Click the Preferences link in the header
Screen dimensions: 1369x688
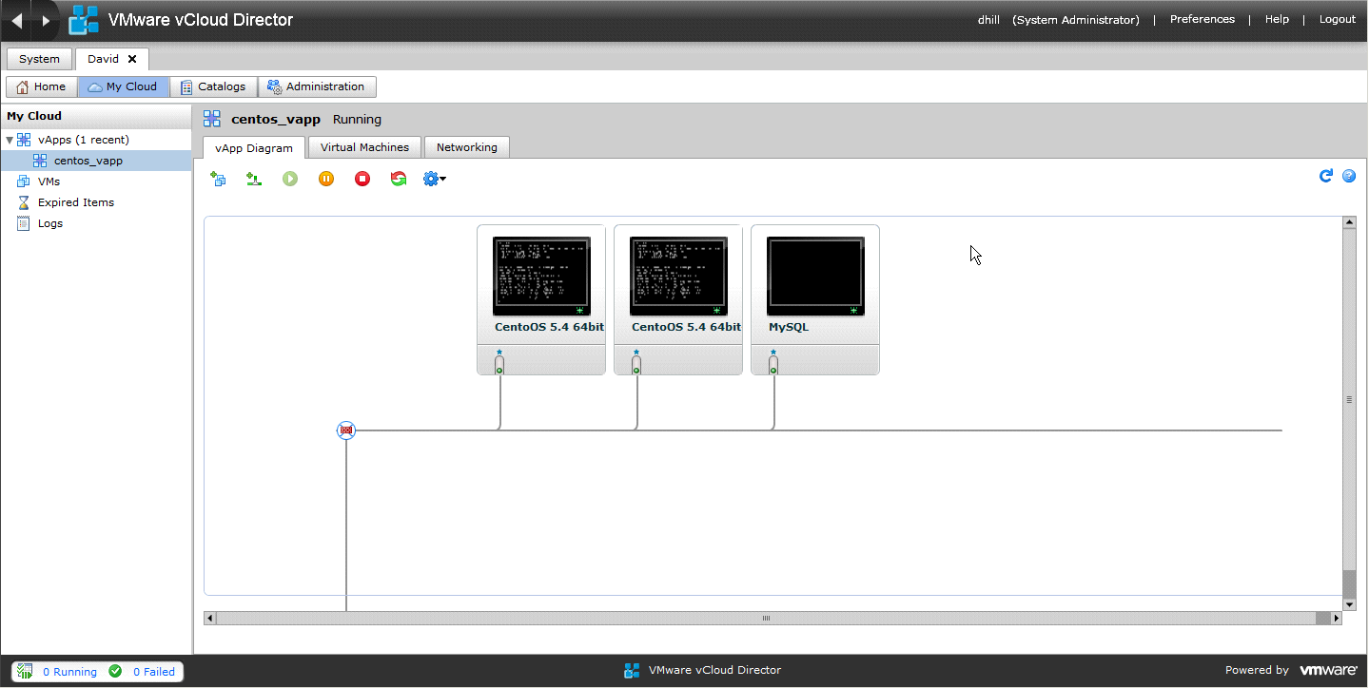click(x=1202, y=19)
